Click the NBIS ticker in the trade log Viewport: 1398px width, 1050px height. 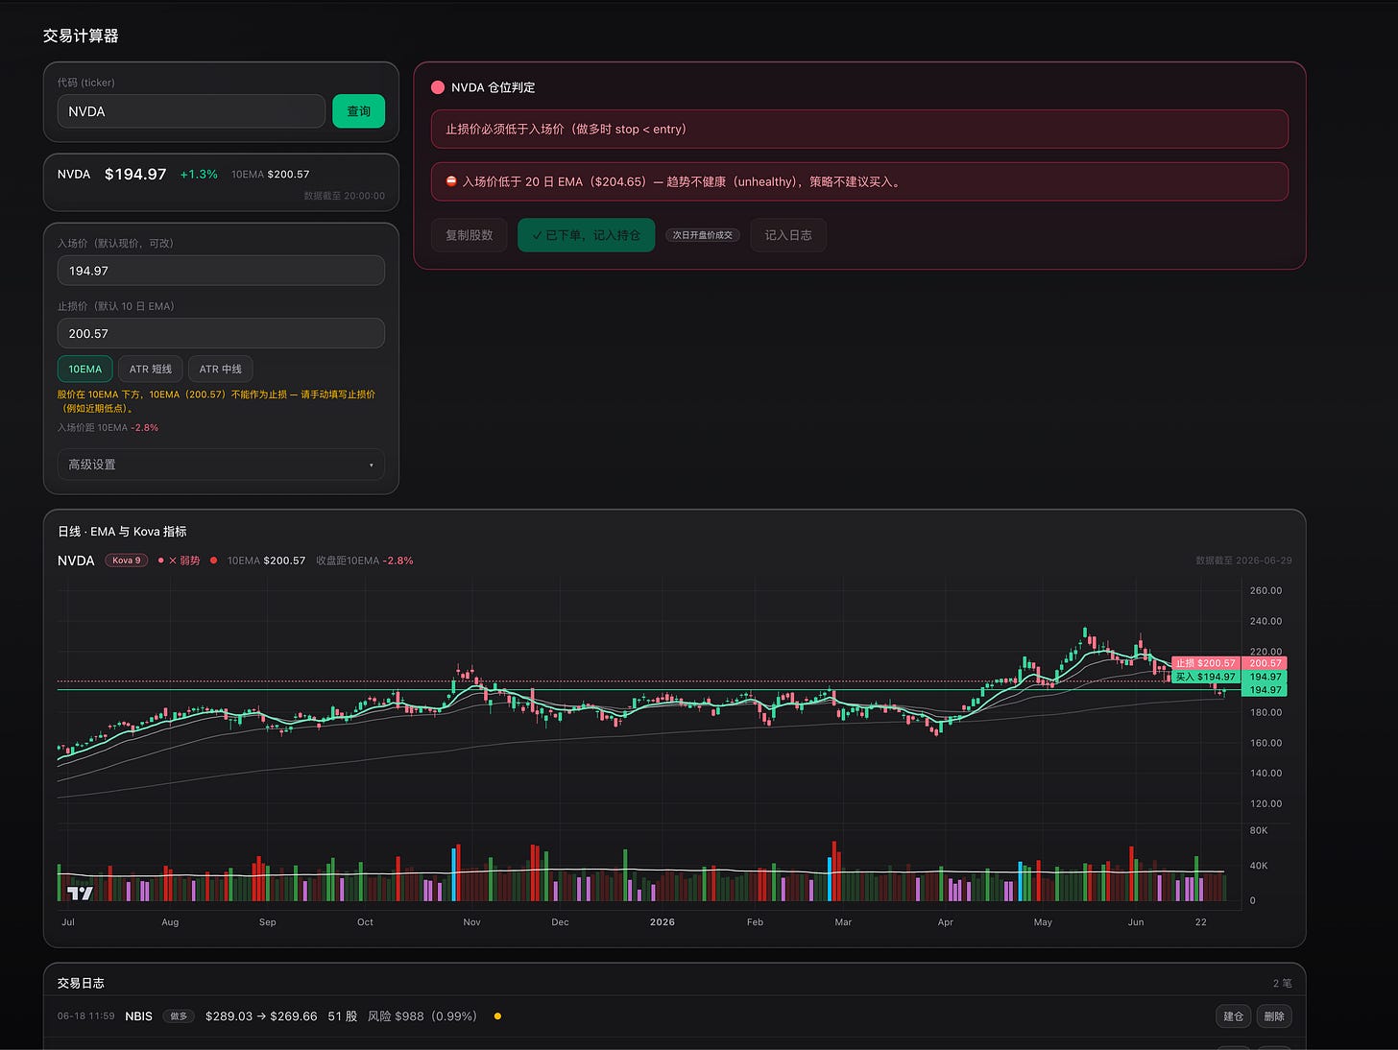138,1016
